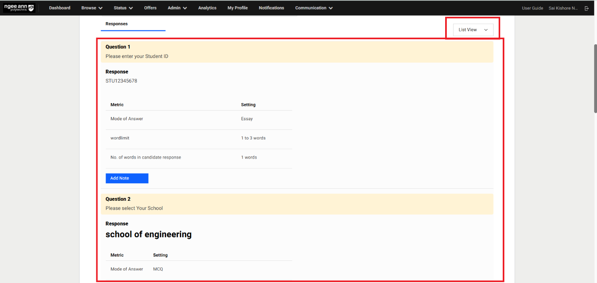Click the Question 1 header banner
Screen dimensions: 597x283
point(297,51)
